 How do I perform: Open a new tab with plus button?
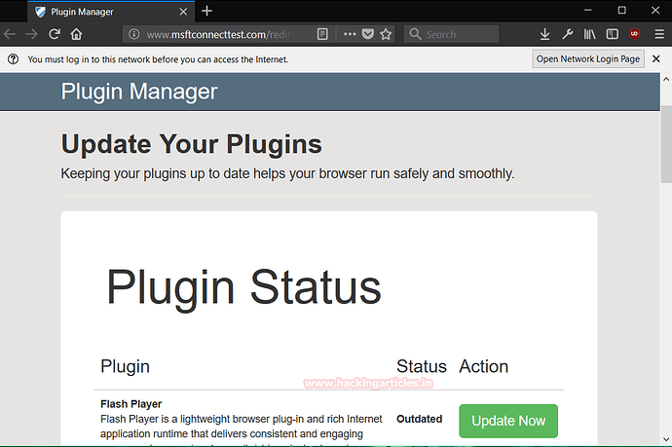click(x=206, y=11)
